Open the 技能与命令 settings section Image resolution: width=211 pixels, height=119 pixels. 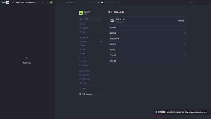click(x=91, y=75)
